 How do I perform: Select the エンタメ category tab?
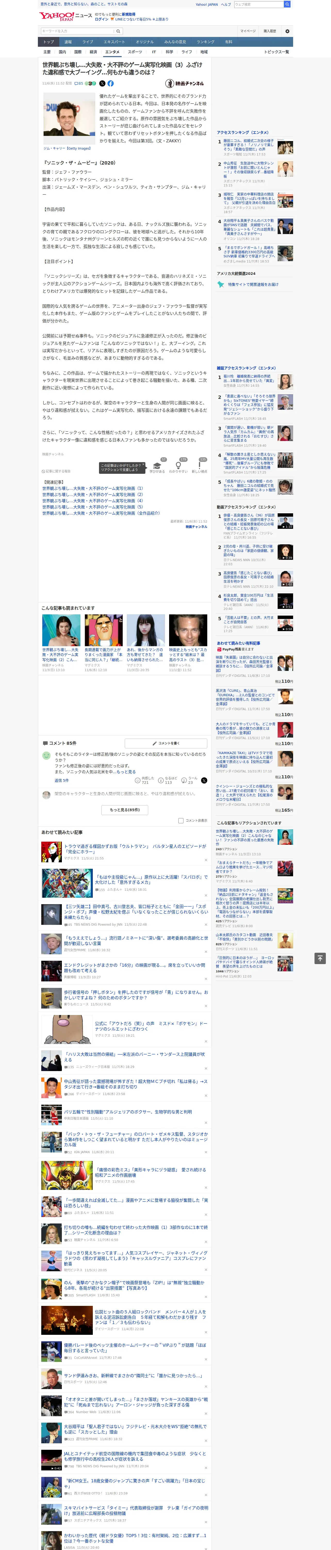[x=112, y=52]
